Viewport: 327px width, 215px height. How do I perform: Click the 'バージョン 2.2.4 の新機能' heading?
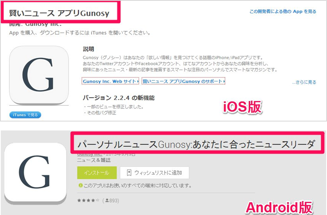point(119,98)
